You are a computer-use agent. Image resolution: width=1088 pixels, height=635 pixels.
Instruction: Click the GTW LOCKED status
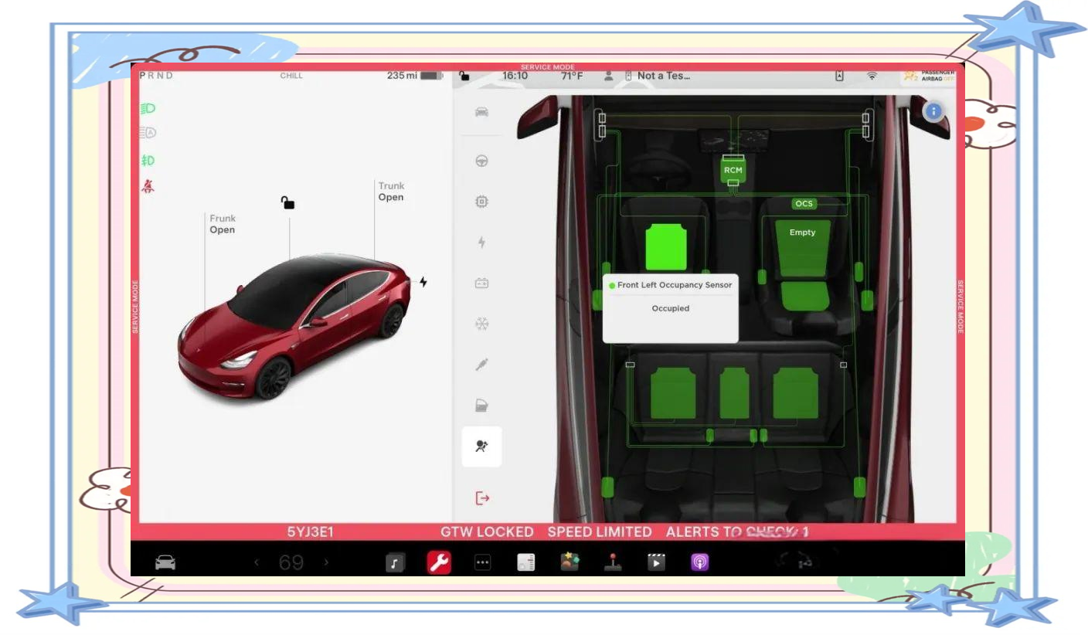(x=487, y=532)
